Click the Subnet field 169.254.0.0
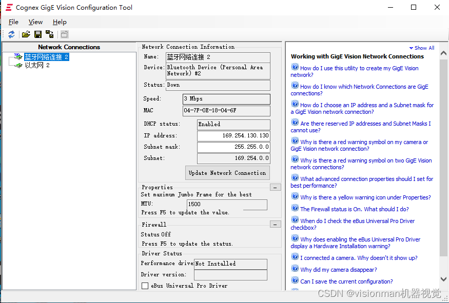Screen dimensions: 449x303 pos(233,158)
